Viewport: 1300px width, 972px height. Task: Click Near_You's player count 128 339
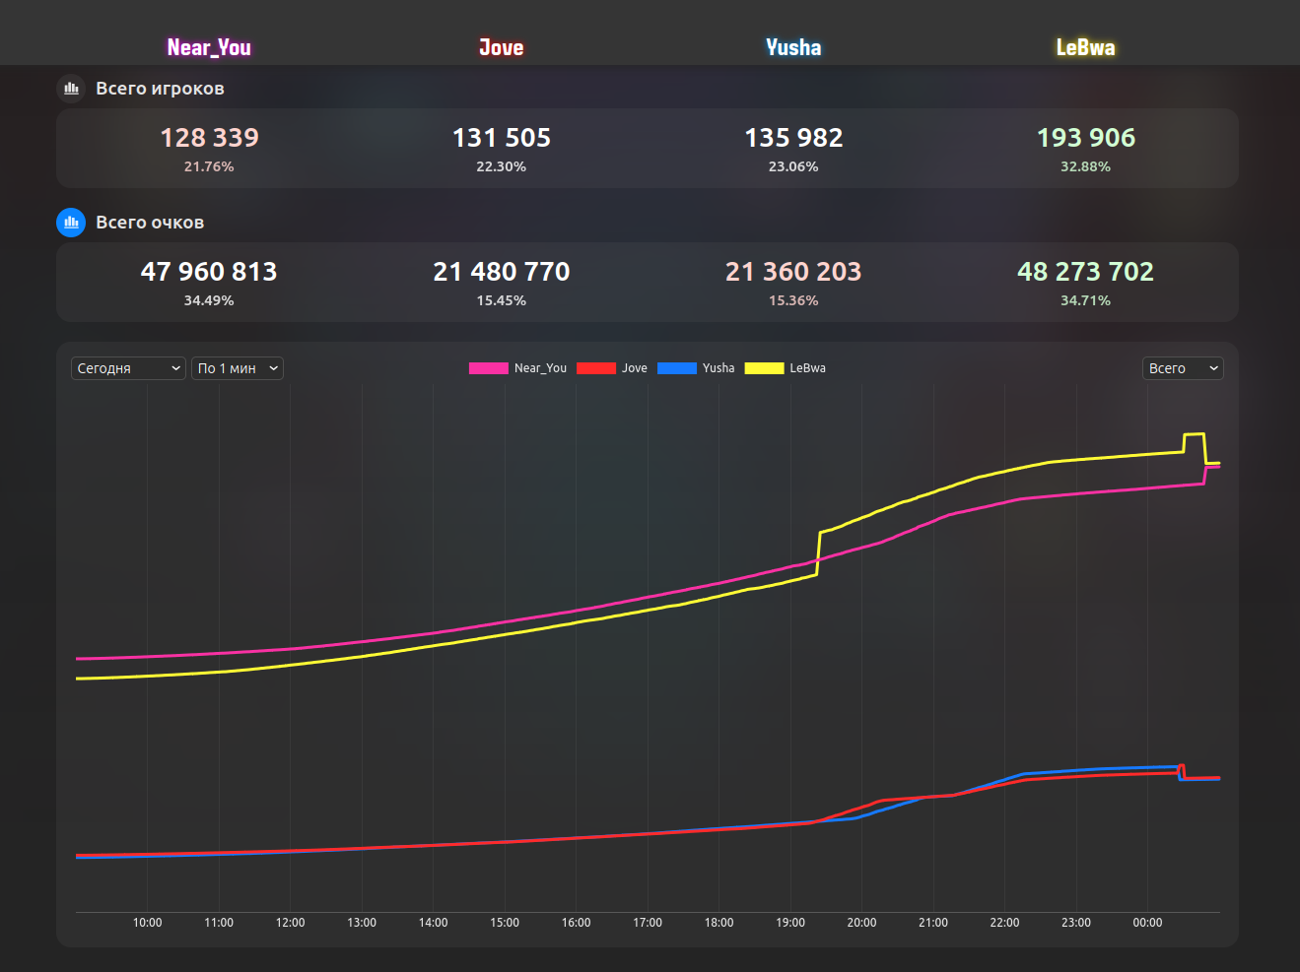point(209,138)
